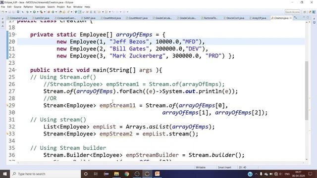
Task: Click the warning marker on line 29
Action: pos(7,105)
